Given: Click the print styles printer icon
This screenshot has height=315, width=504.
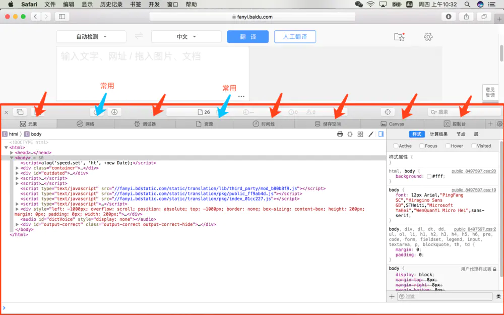Looking at the screenshot, I should click(340, 134).
